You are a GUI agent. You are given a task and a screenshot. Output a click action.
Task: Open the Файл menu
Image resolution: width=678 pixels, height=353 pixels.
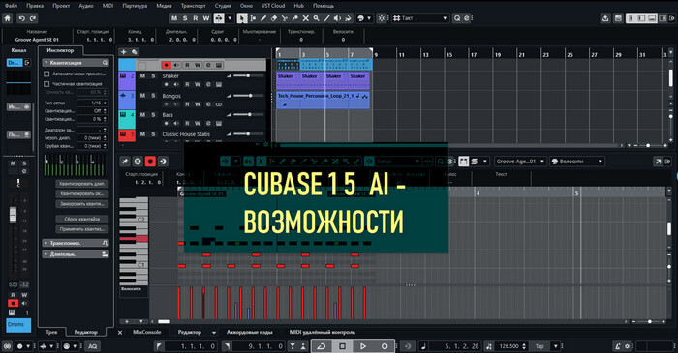click(x=12, y=6)
